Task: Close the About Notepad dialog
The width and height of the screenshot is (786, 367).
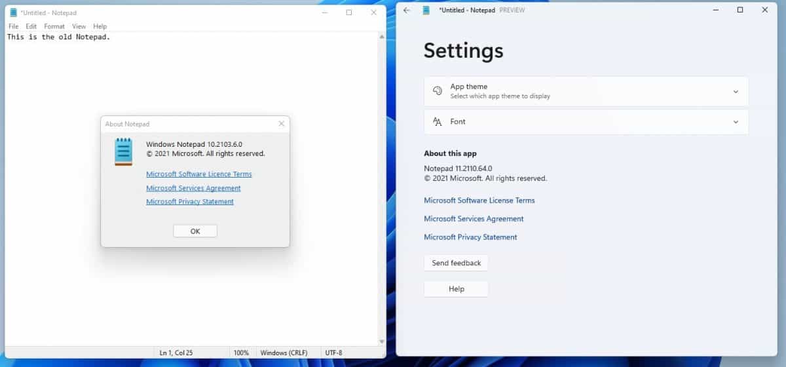Action: tap(281, 124)
